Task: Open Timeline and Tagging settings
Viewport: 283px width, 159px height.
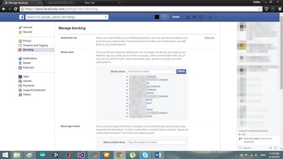Action: tap(36, 45)
